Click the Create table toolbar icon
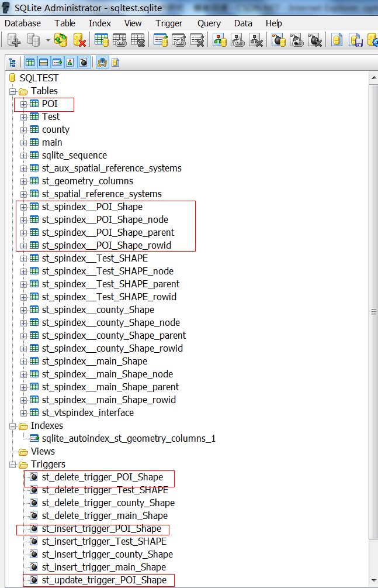This screenshot has height=588, width=378. (101, 40)
